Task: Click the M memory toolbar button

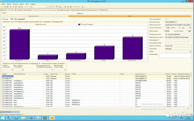Action: 74,7
